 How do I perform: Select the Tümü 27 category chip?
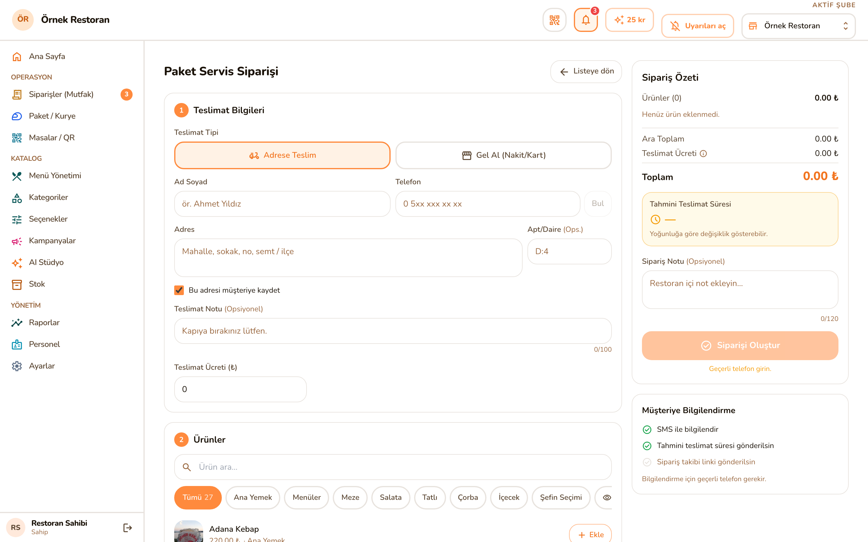point(198,497)
